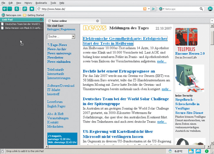Reload the page with the refresh icon
214x154 pixels.
point(17,9)
